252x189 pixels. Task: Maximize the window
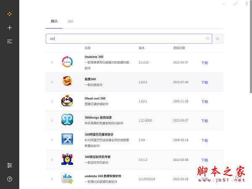pos(236,3)
